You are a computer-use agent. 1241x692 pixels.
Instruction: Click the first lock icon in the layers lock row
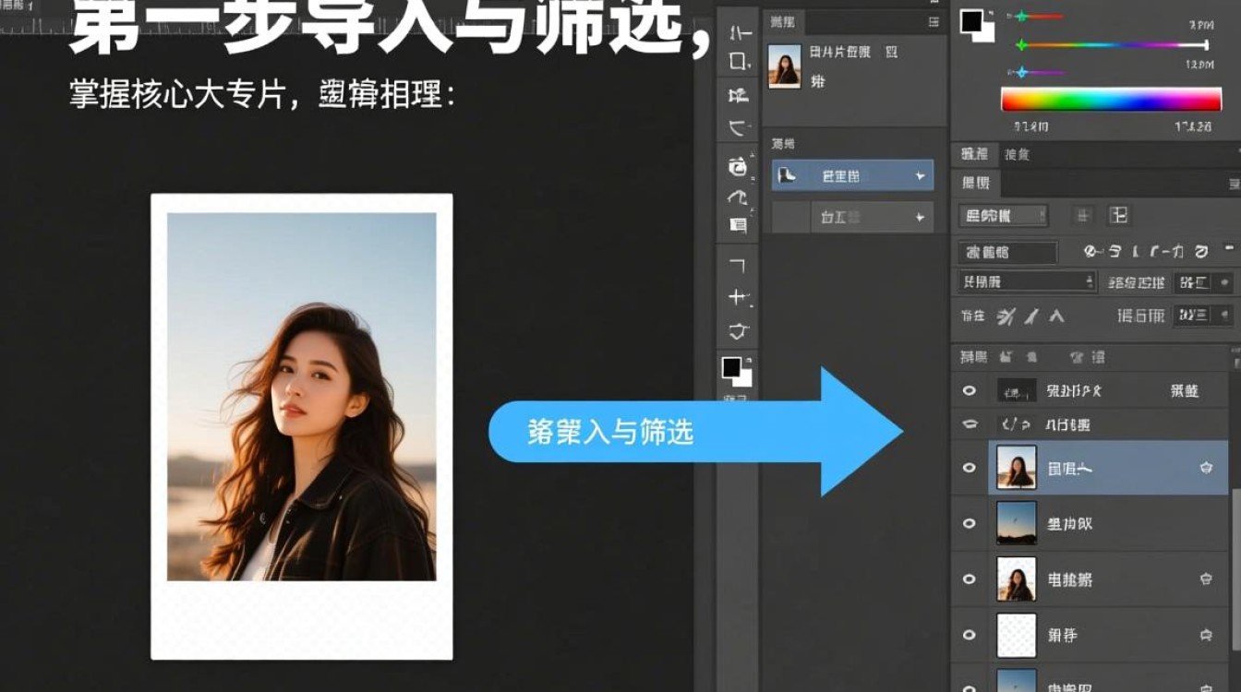1006,316
